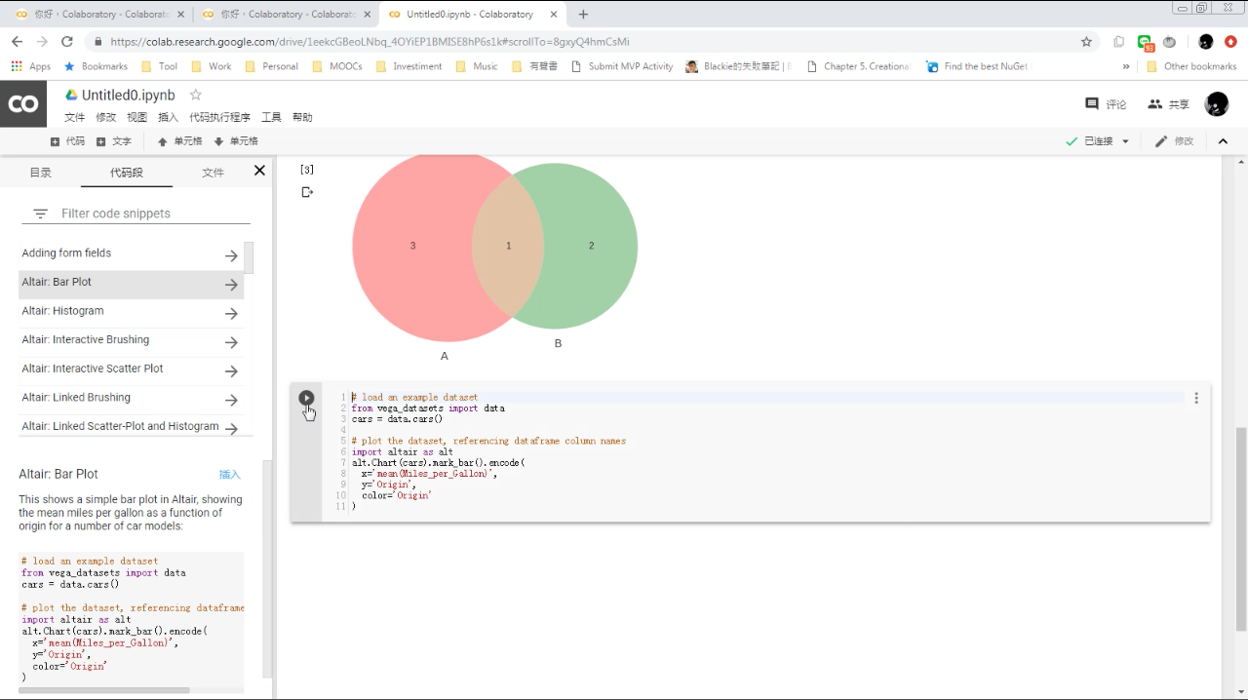
Task: Open the 帮助 help menu
Action: point(302,117)
